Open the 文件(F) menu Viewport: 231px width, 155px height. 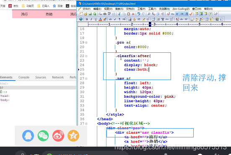86,9
